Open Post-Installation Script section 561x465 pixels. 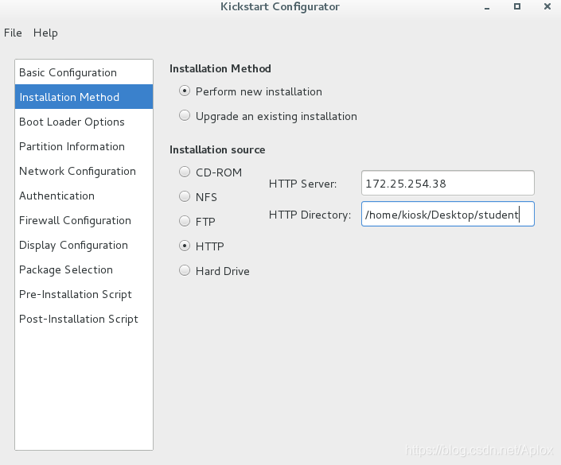(84, 320)
